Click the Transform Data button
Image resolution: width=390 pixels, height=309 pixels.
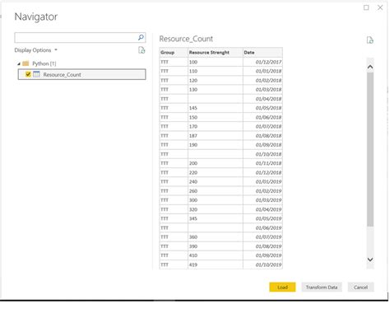(x=322, y=287)
